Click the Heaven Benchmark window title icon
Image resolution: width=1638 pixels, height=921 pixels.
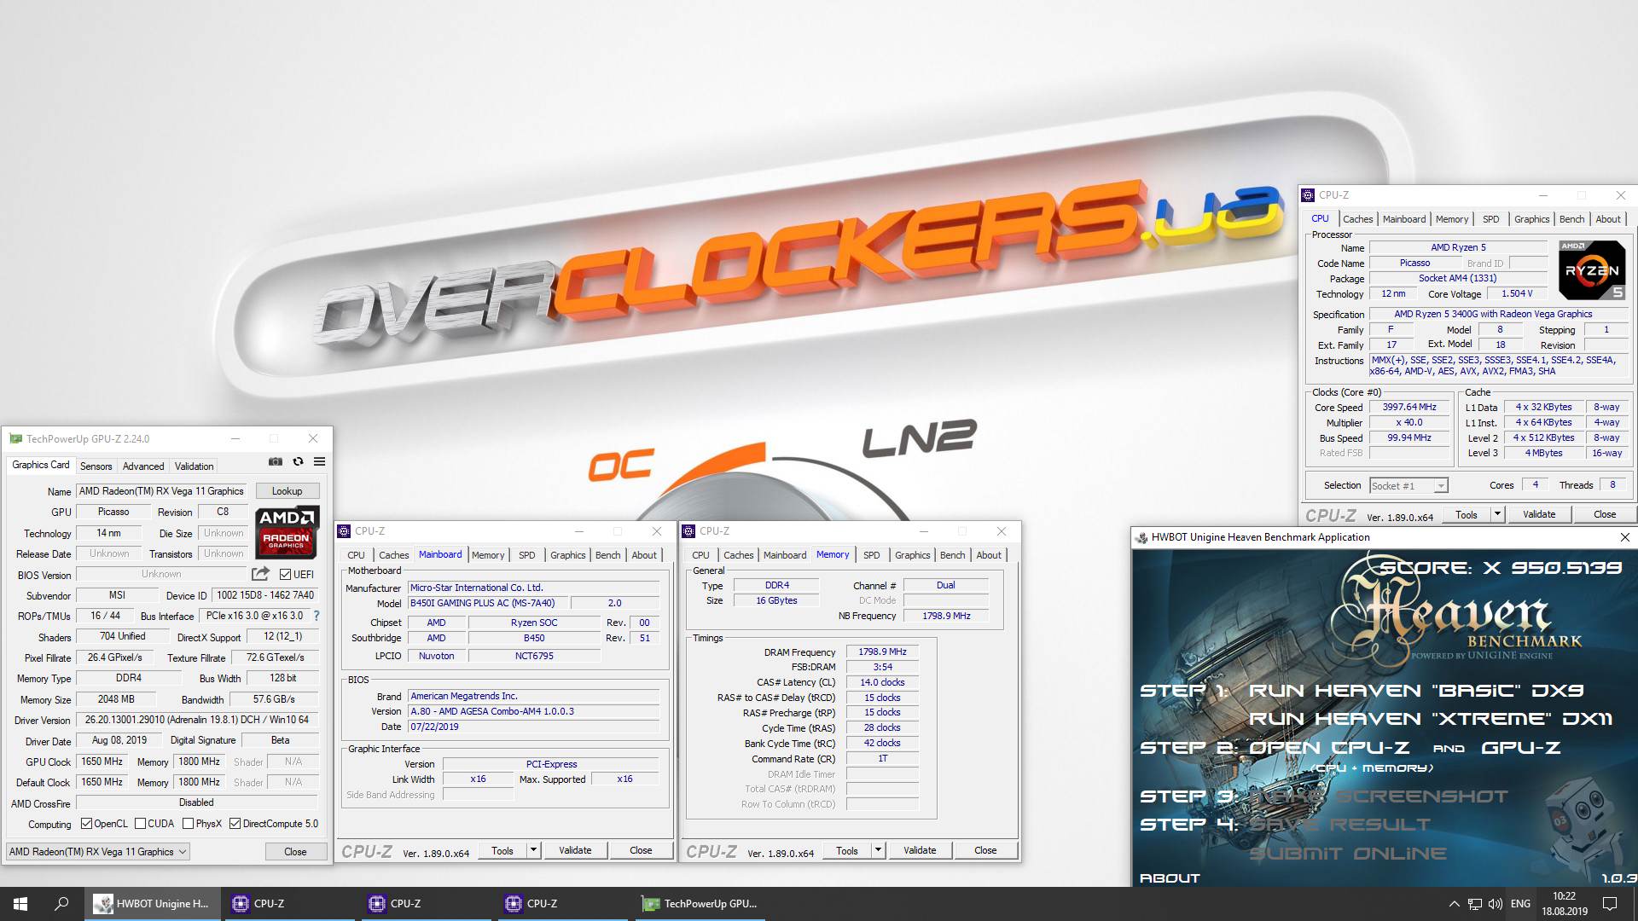[1141, 537]
